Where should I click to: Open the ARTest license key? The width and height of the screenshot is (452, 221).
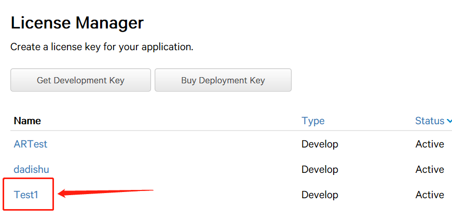pos(31,144)
